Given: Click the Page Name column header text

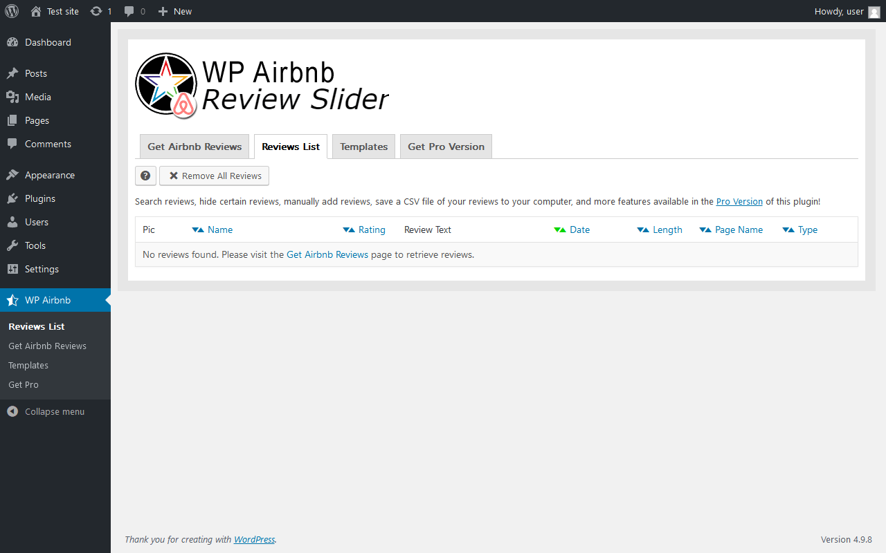Looking at the screenshot, I should 739,229.
